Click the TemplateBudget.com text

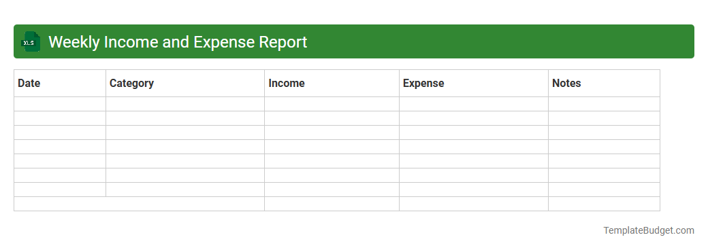pyautogui.click(x=648, y=230)
